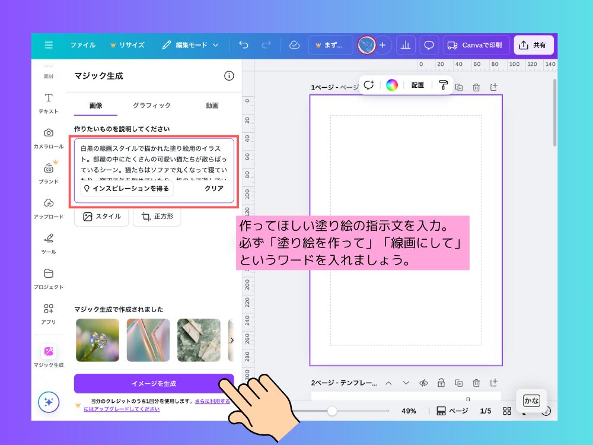Hide page 2 with the eye toggle

tap(423, 383)
